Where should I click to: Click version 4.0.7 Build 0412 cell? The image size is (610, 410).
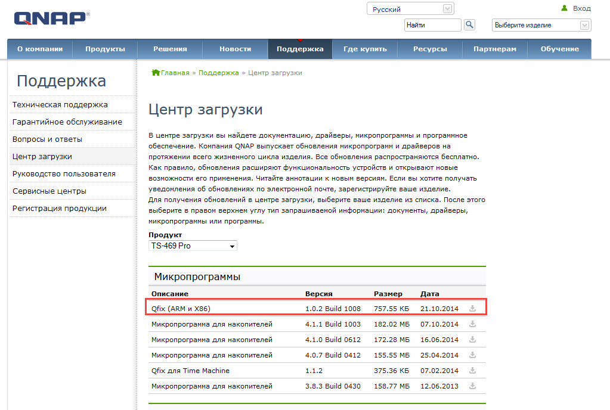click(x=333, y=355)
